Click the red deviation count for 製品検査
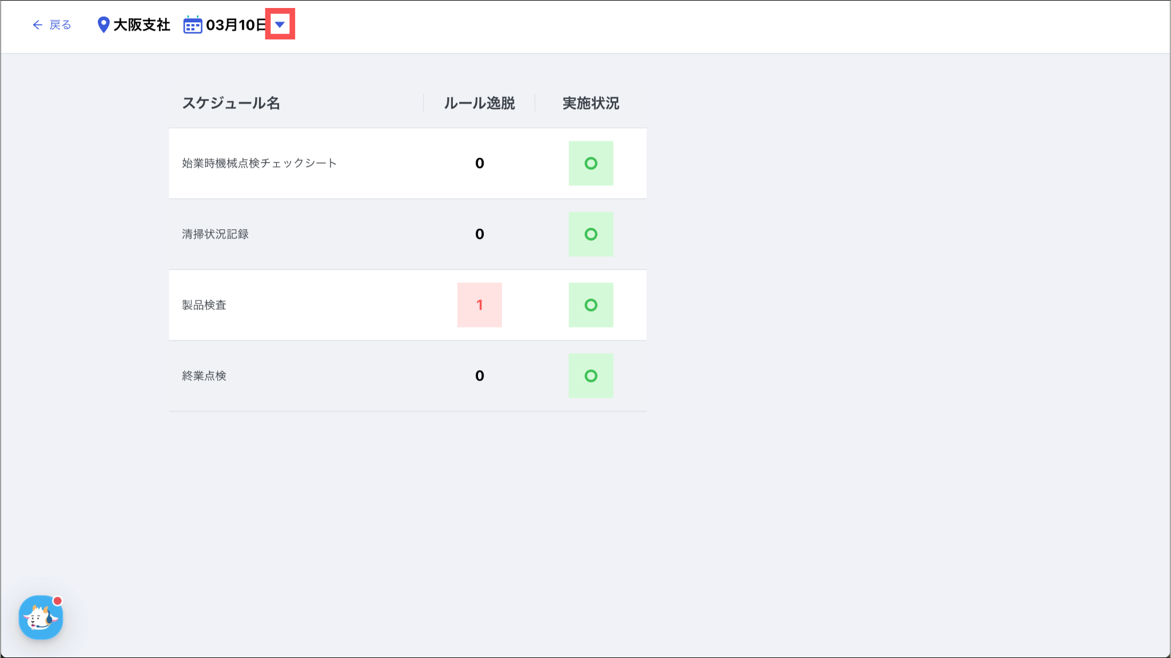The image size is (1171, 658). [479, 305]
